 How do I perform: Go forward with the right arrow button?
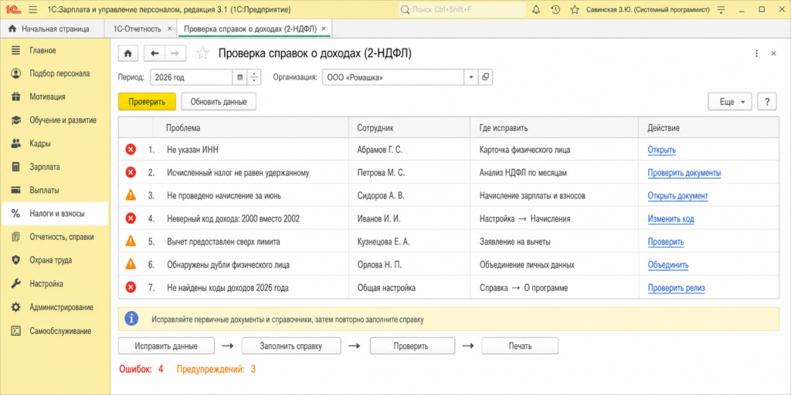pyautogui.click(x=175, y=53)
